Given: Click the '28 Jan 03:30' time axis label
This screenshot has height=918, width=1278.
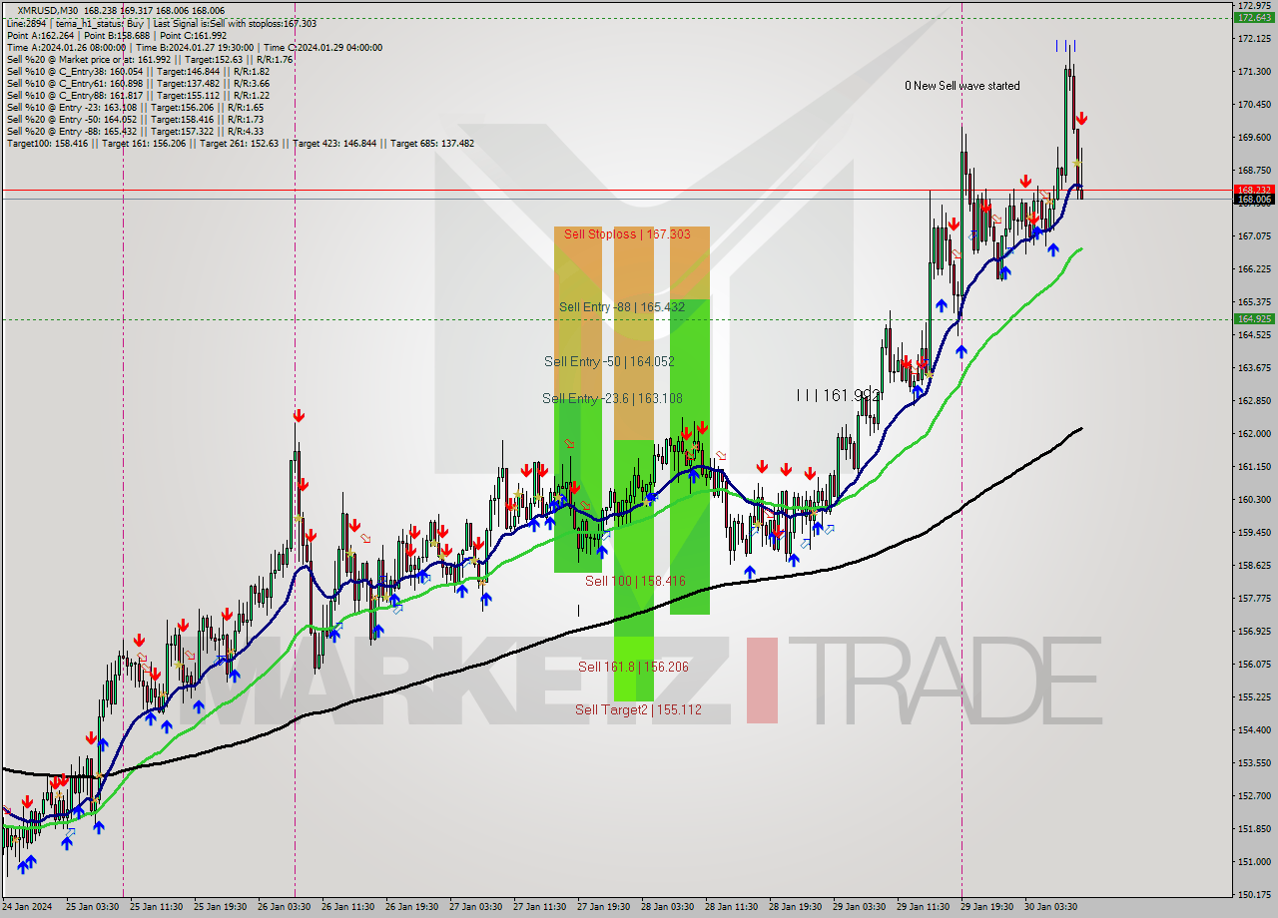Looking at the screenshot, I should point(668,907).
